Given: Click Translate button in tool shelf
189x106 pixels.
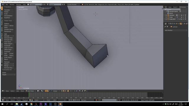Looking at the screenshot, I should click(x=9, y=10).
